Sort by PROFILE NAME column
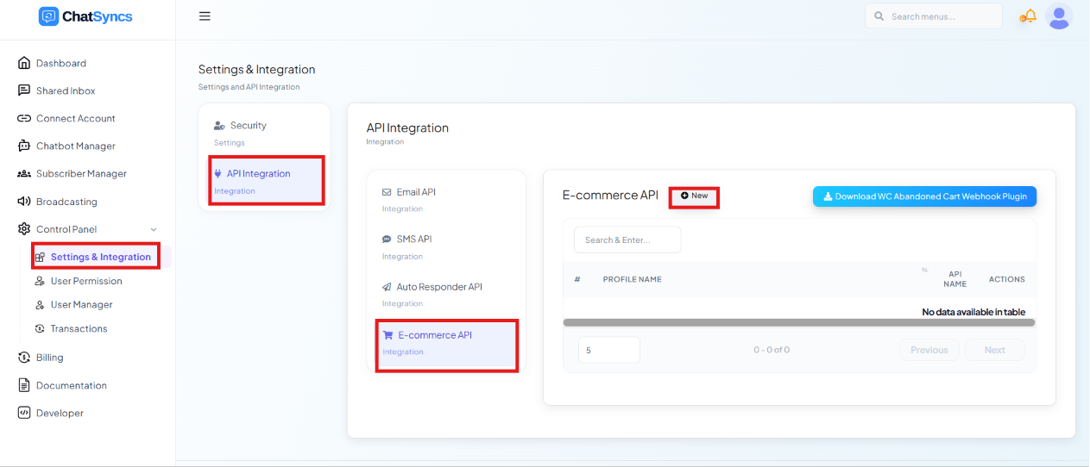1090x467 pixels. coord(633,279)
